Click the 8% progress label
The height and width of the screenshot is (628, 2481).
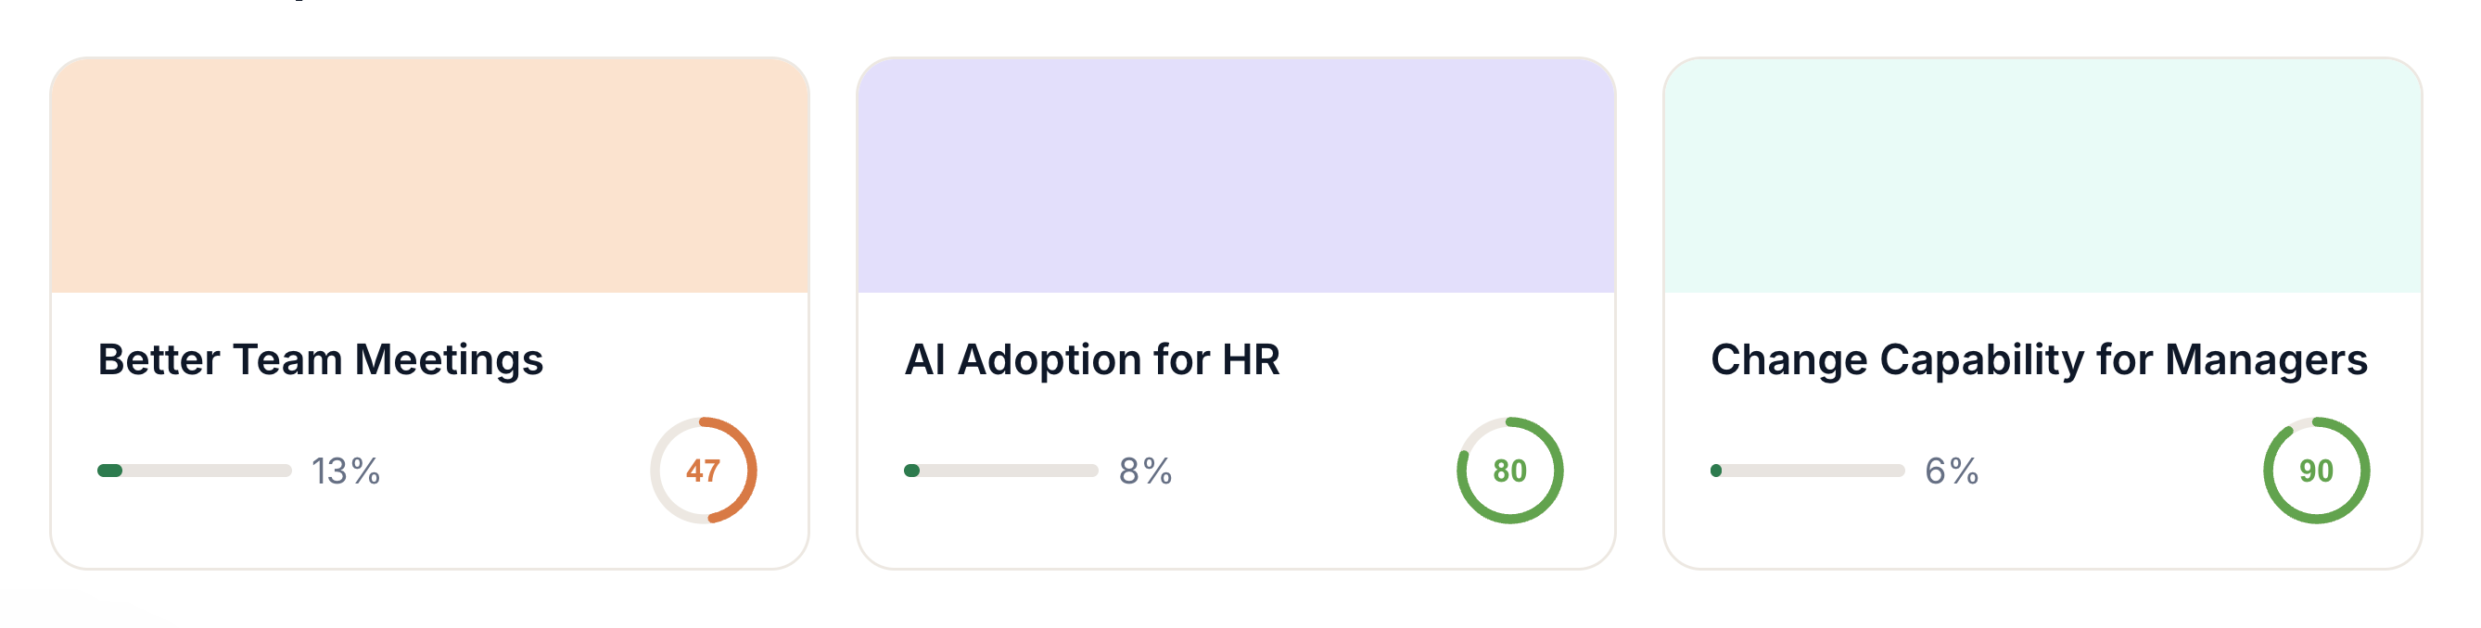(1145, 471)
